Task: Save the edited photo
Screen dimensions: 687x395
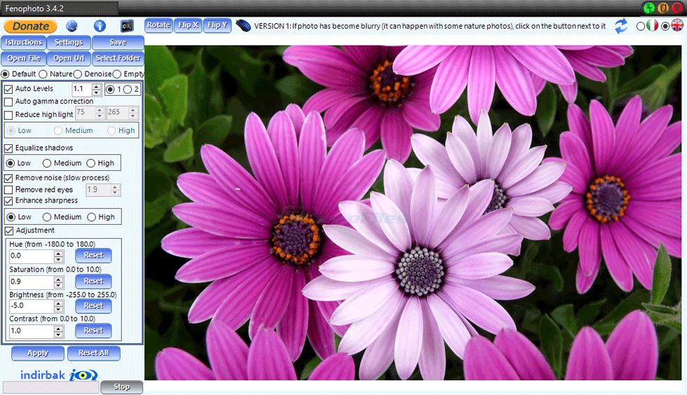Action: [118, 43]
